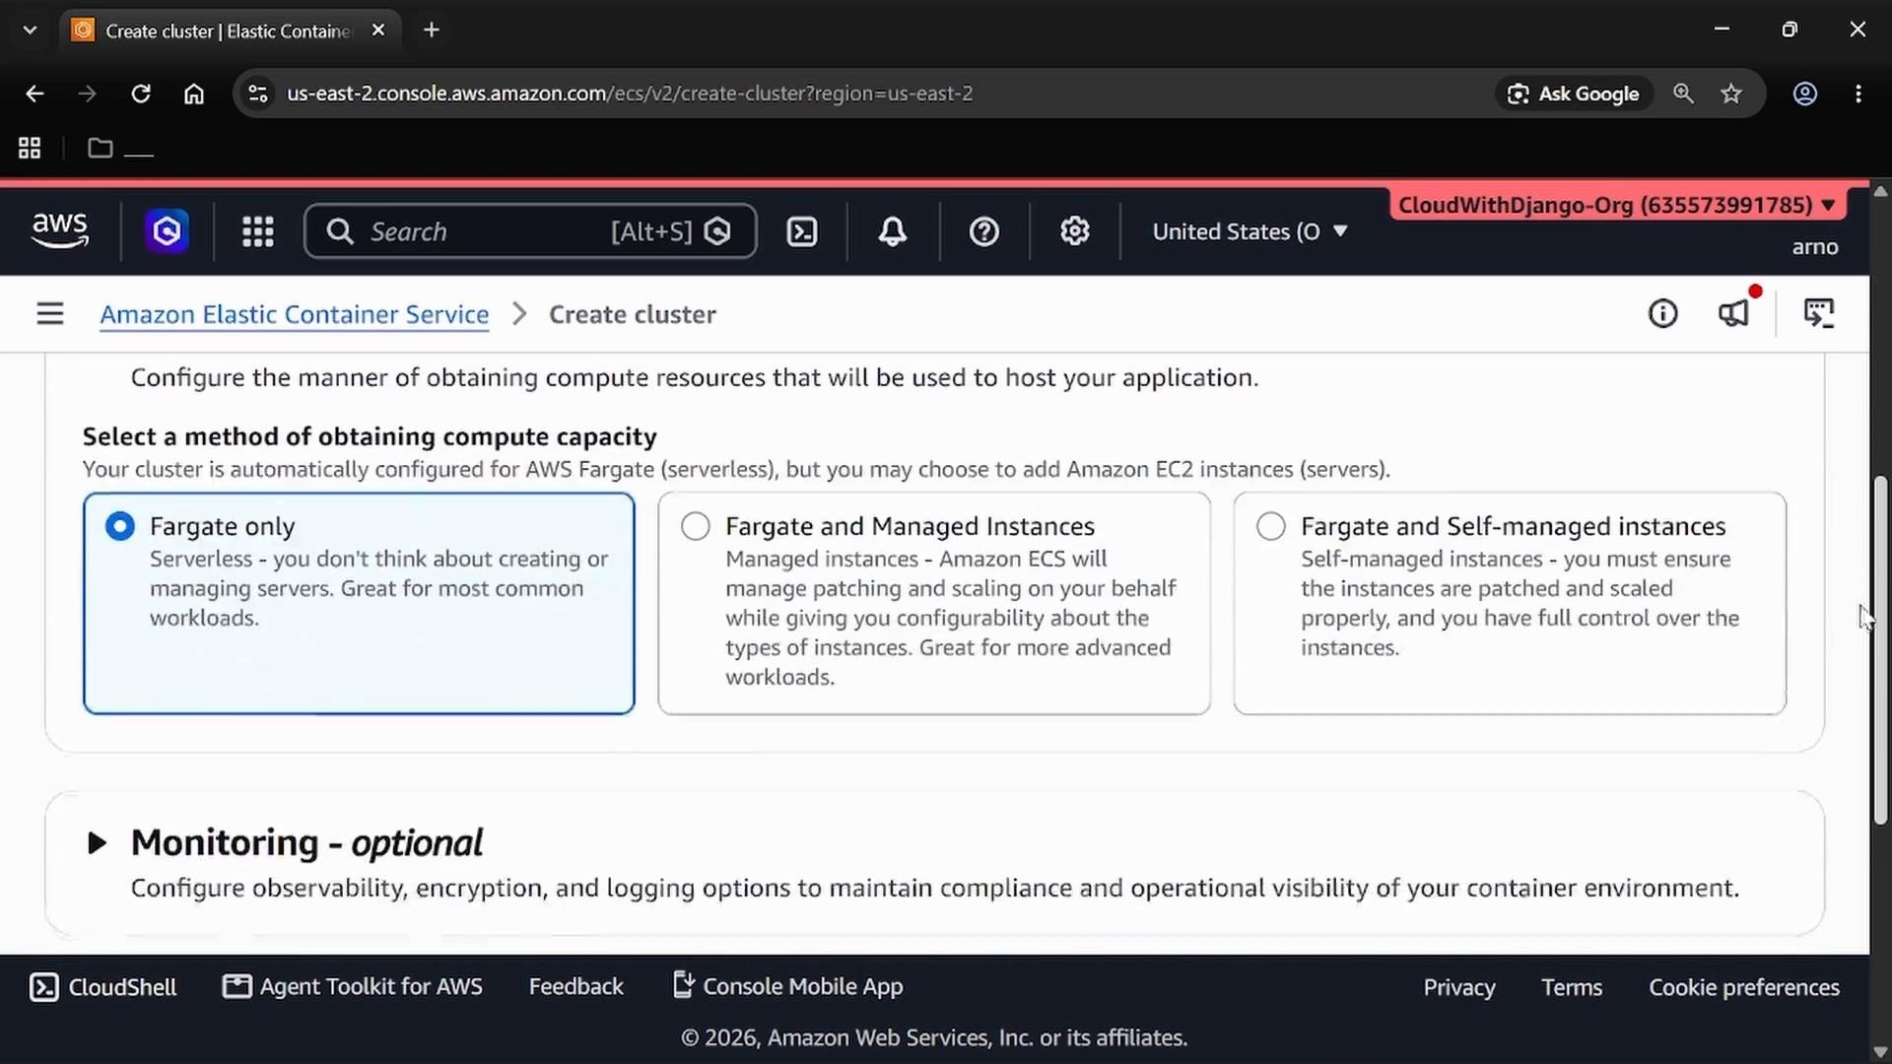This screenshot has width=1892, height=1064.
Task: Open the tutorials panel icon
Action: pos(1819,314)
